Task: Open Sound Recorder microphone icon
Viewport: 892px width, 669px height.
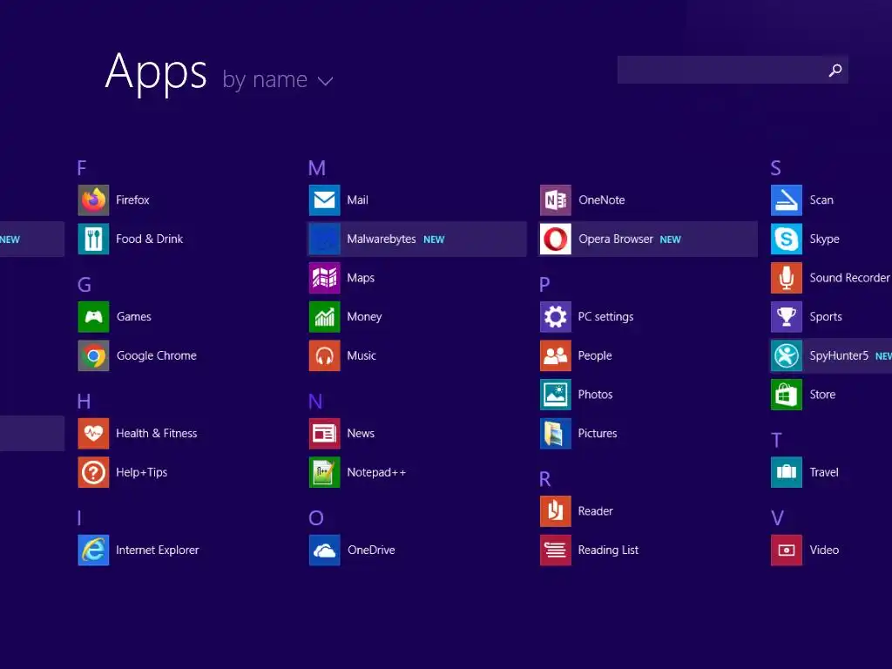Action: click(x=787, y=278)
